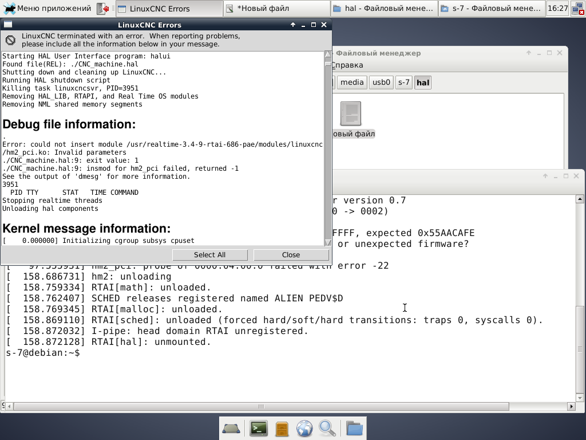Click terminal scrollbar up arrow
The image size is (586, 440).
pos(580,199)
